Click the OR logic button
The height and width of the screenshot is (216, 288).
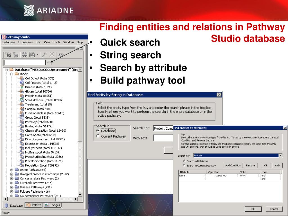[266, 165]
